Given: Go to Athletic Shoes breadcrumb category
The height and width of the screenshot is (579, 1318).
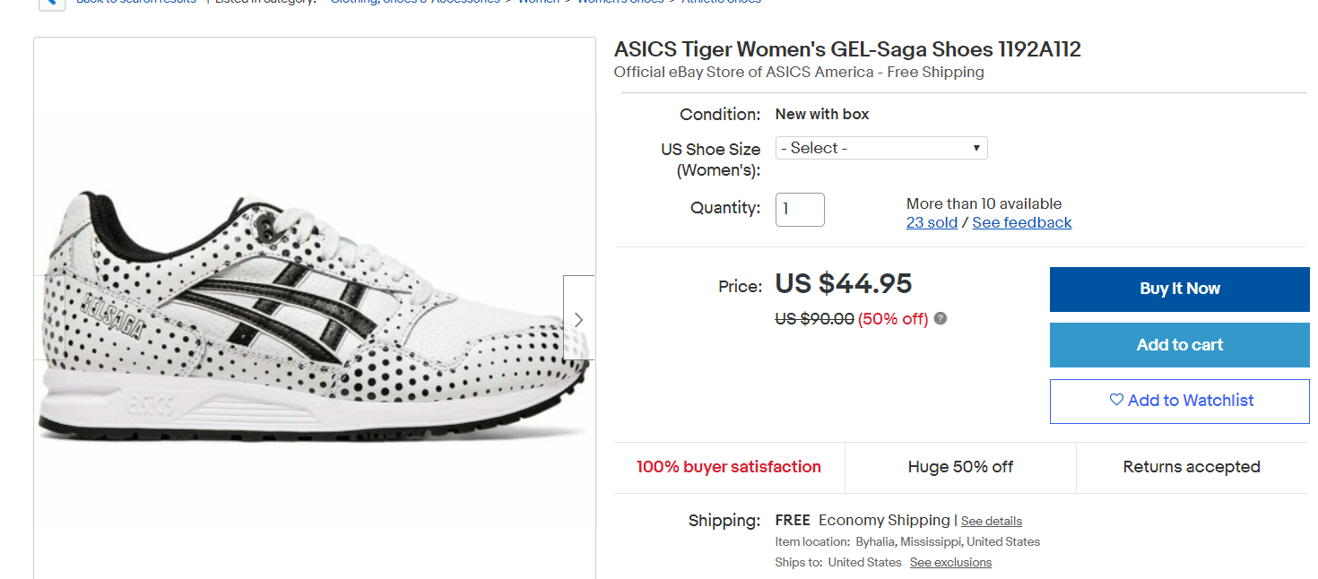Looking at the screenshot, I should point(721,3).
